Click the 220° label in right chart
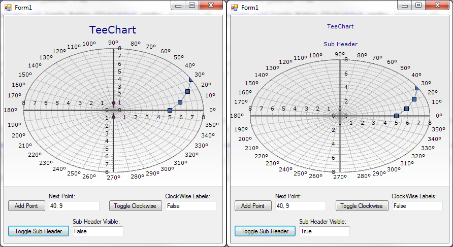The image size is (453, 247). 262,156
